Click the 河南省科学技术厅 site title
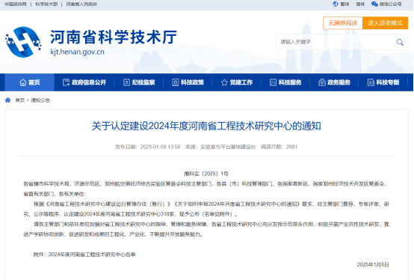Viewport: 414px width, 280px height. coord(114,37)
